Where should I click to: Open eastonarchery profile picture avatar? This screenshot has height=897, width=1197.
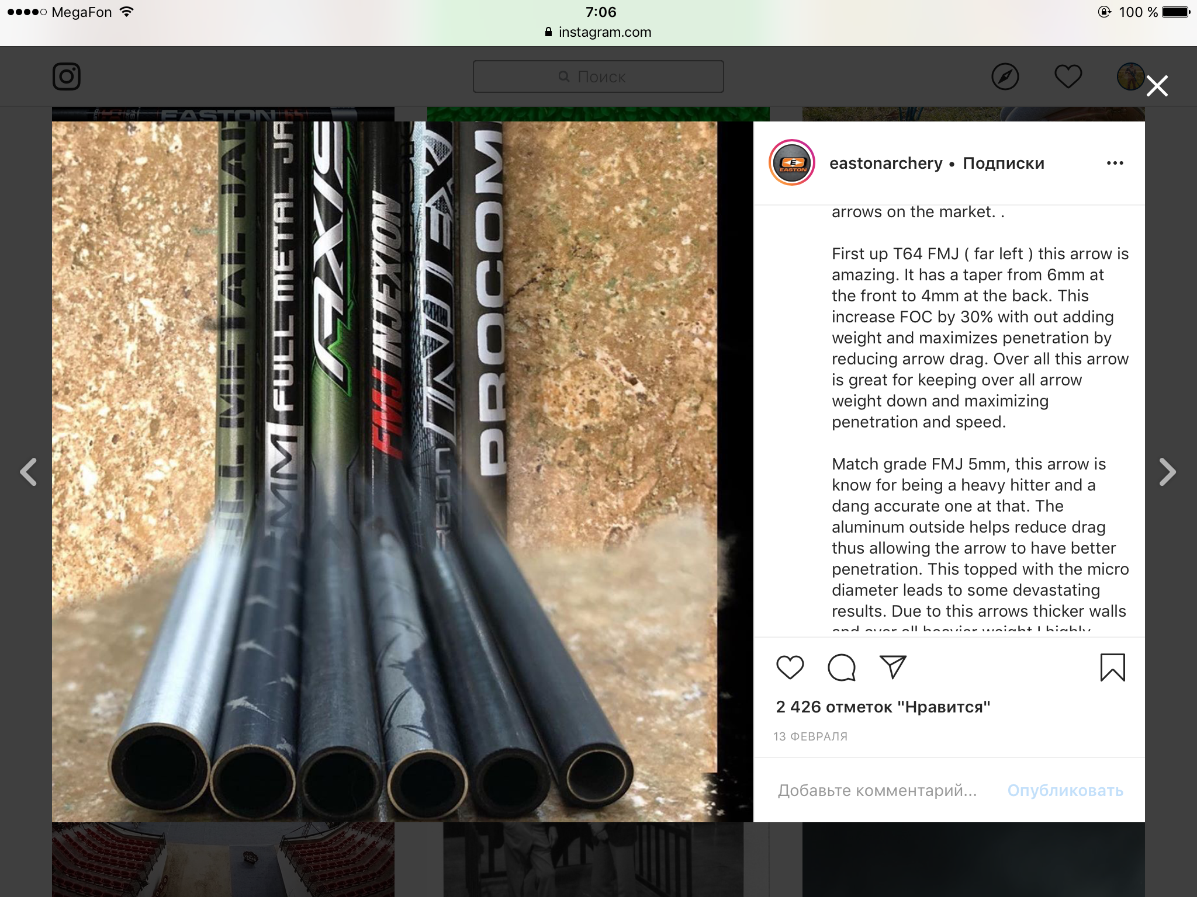pyautogui.click(x=792, y=163)
